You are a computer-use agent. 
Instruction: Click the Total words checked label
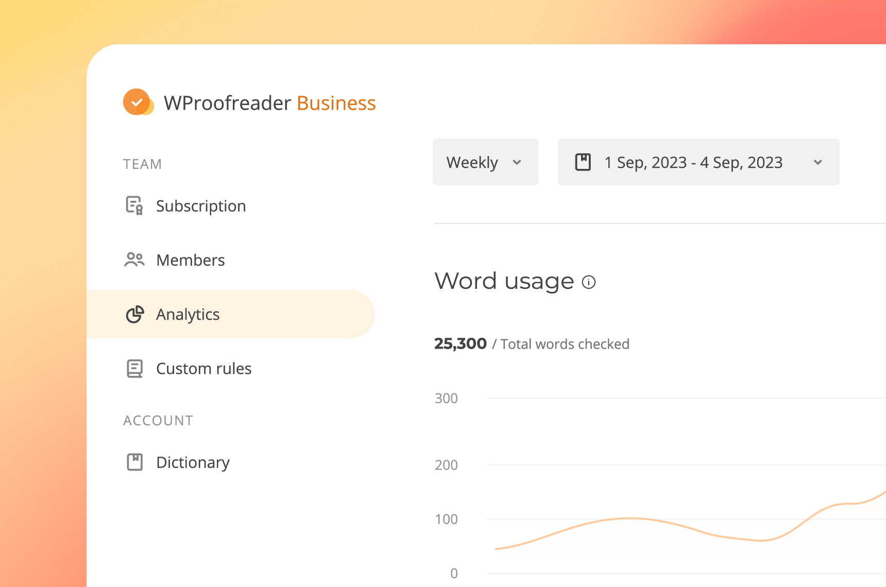pos(565,344)
